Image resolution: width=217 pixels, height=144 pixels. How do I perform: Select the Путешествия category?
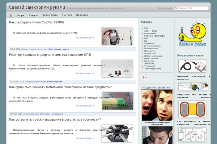[x=150, y=54]
